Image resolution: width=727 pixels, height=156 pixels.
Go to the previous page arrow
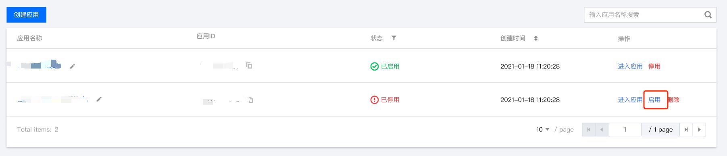602,129
